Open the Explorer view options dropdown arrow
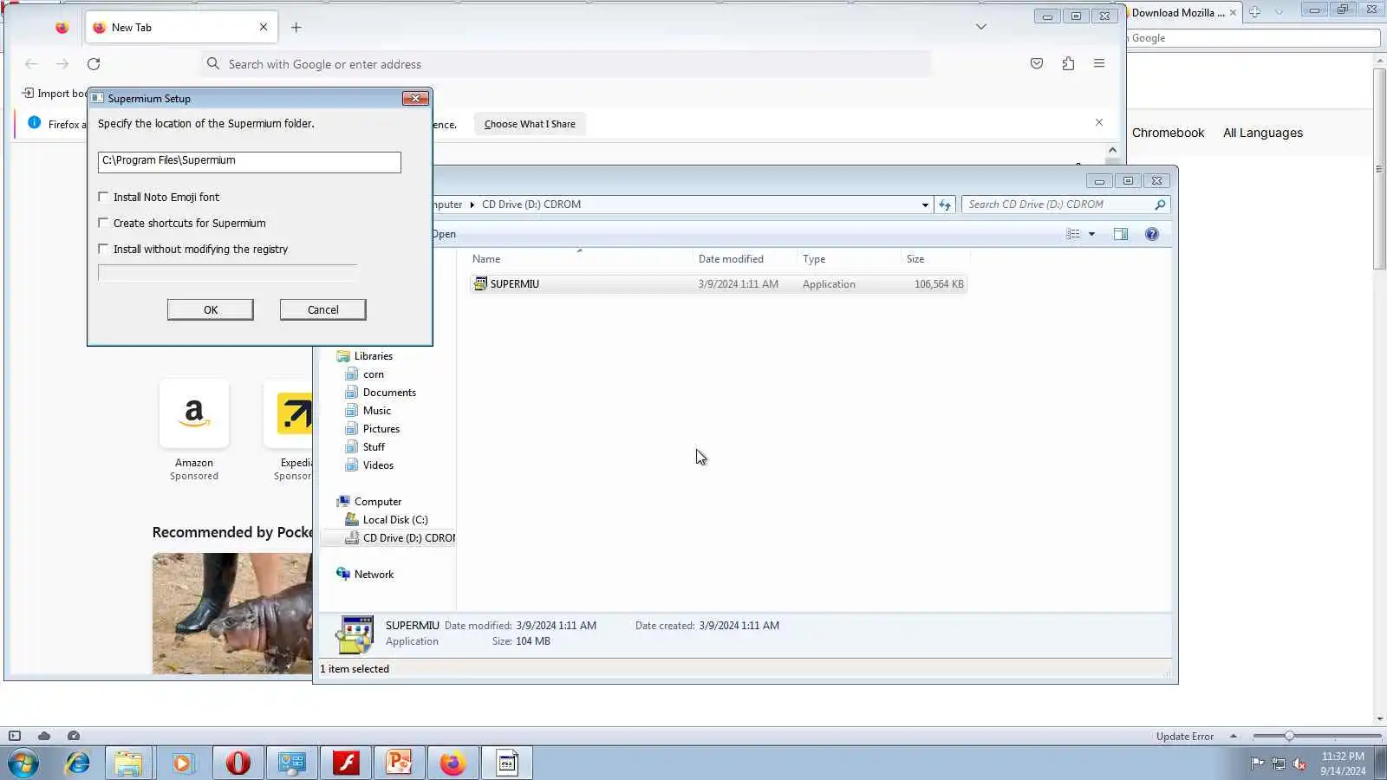1387x780 pixels. (1091, 234)
